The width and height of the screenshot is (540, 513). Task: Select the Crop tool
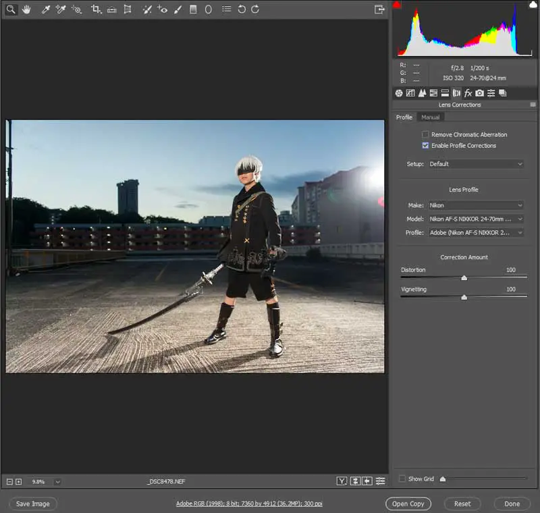click(96, 9)
